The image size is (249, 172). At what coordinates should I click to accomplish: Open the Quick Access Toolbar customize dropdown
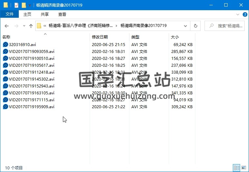click(x=30, y=6)
